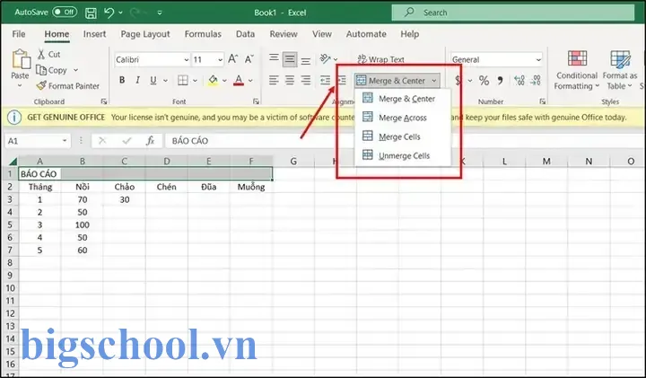Screen dimensions: 646x378
Task: Click cell containing Chảo
Action: tap(125, 187)
